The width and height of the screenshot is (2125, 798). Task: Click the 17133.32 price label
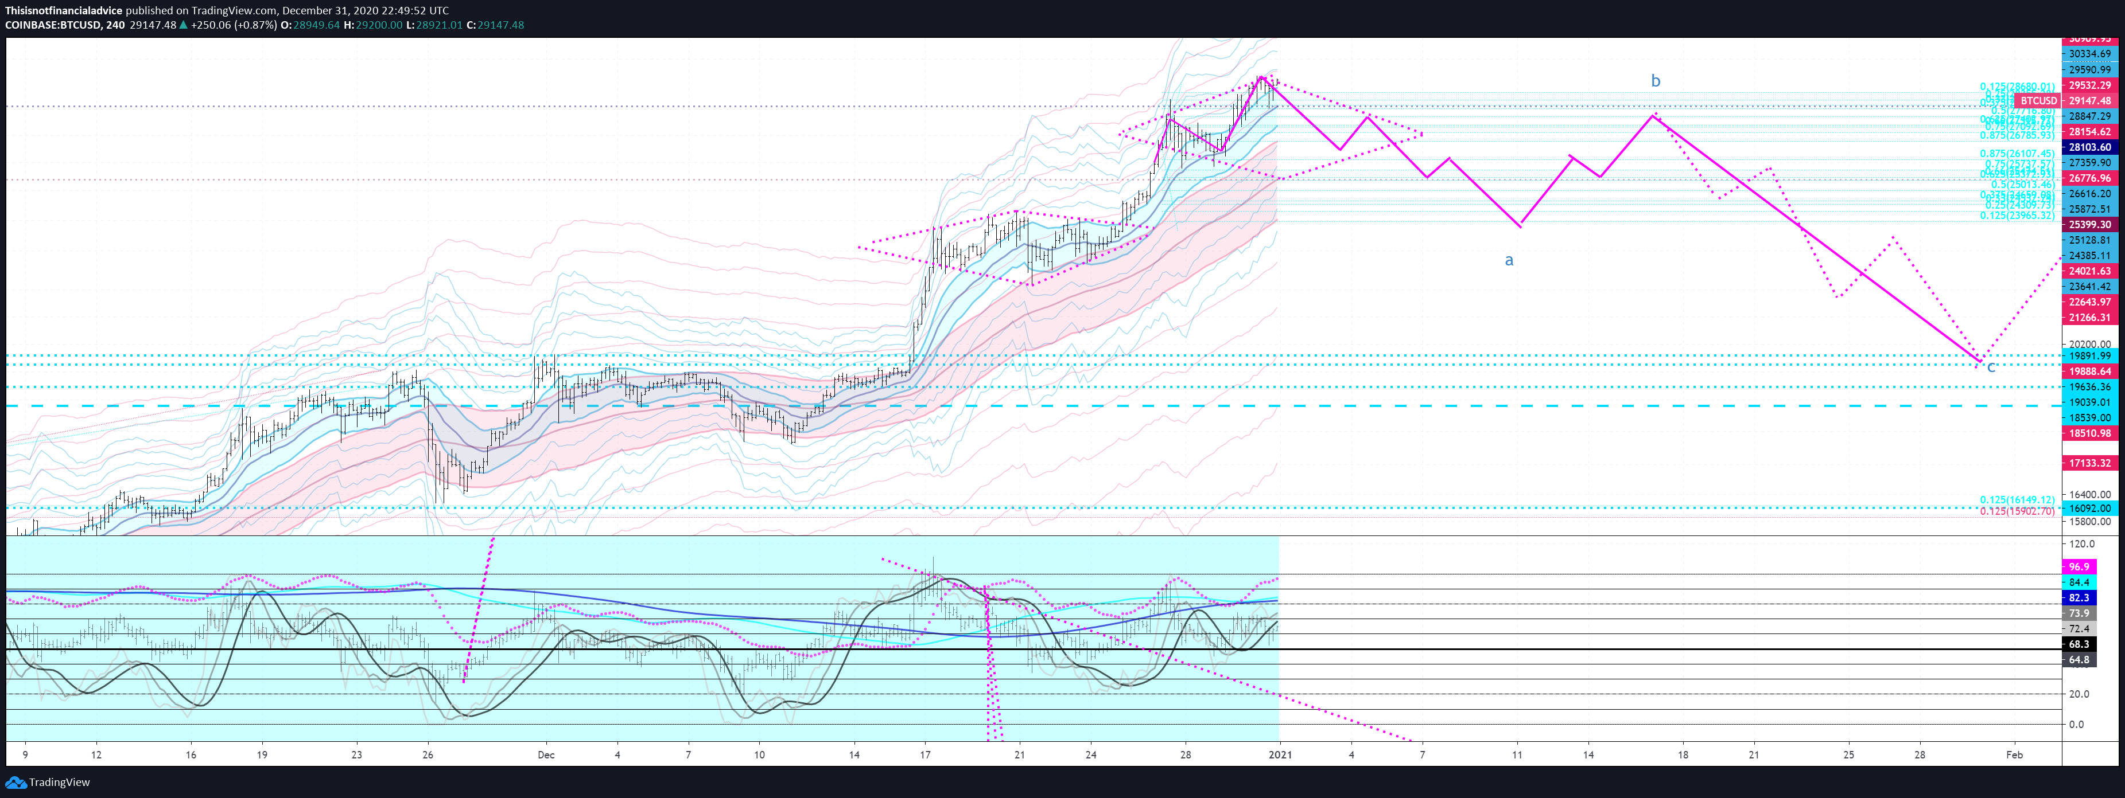pyautogui.click(x=2091, y=463)
